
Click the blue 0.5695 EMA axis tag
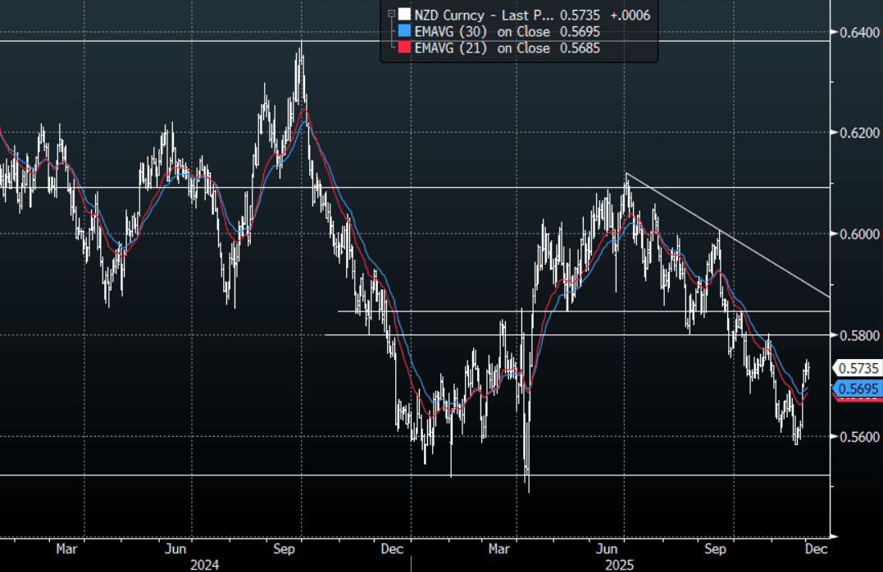[x=857, y=389]
